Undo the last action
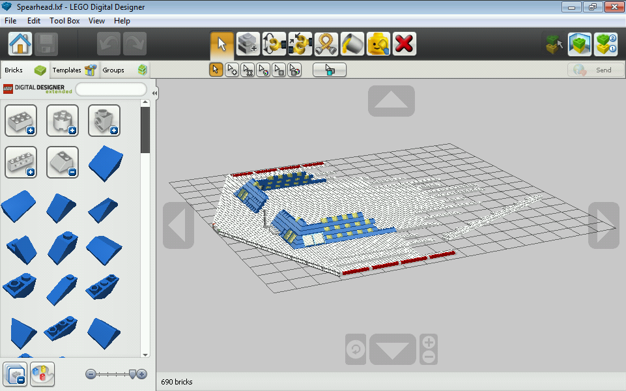This screenshot has width=626, height=391. [109, 44]
